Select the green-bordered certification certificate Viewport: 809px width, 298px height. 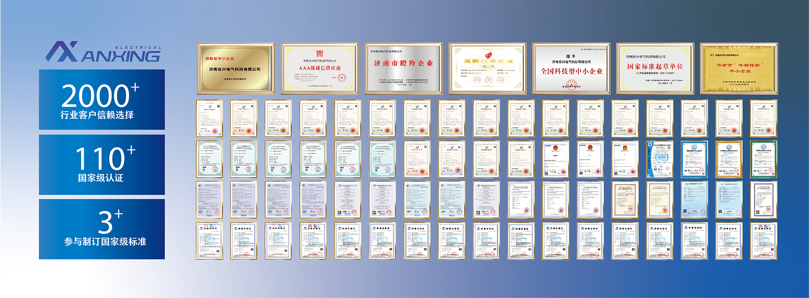tap(763, 159)
